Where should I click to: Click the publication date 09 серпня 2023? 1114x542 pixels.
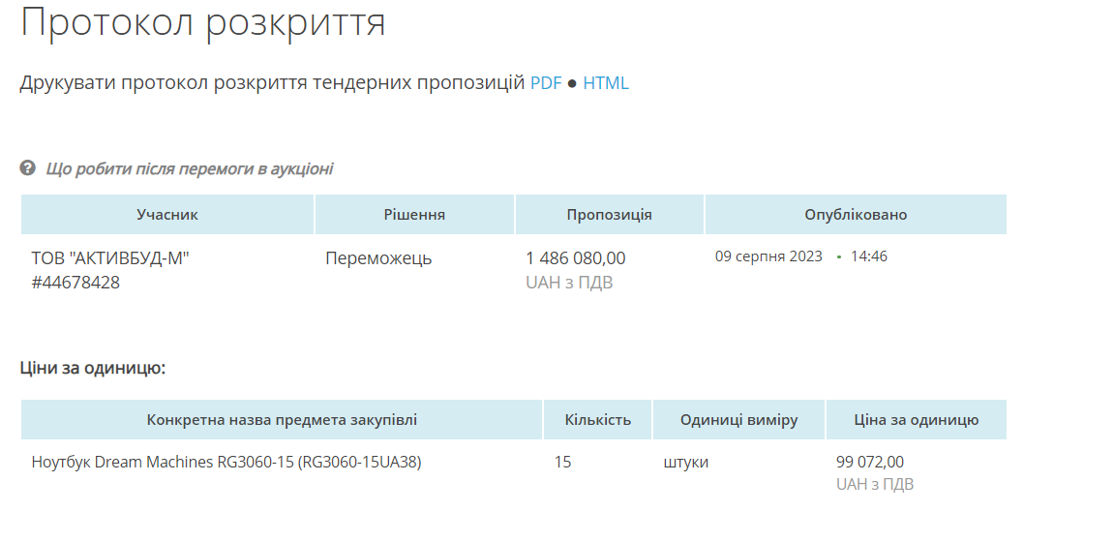(768, 256)
